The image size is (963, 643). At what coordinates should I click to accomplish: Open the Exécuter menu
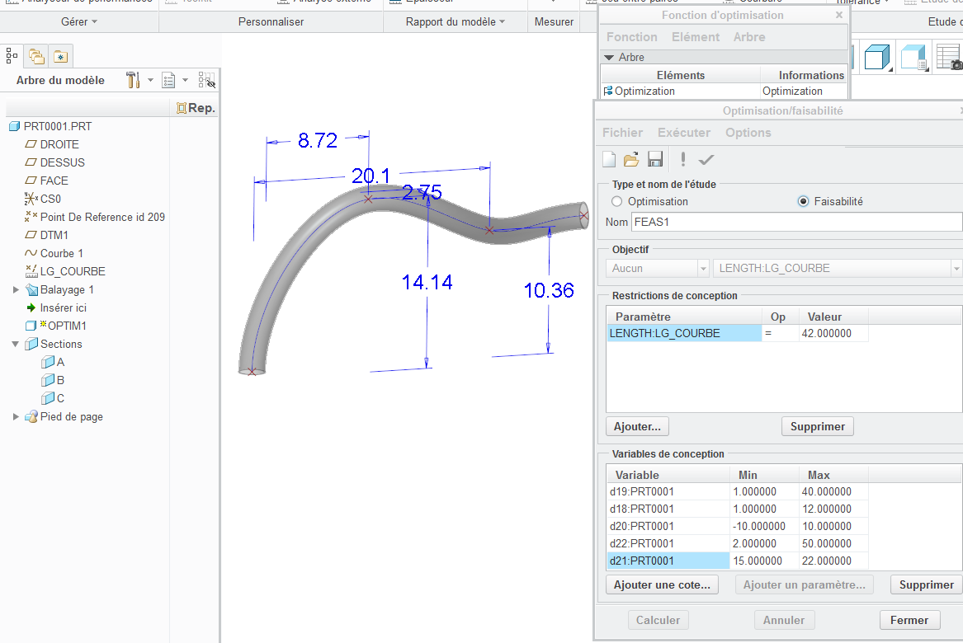(x=683, y=133)
